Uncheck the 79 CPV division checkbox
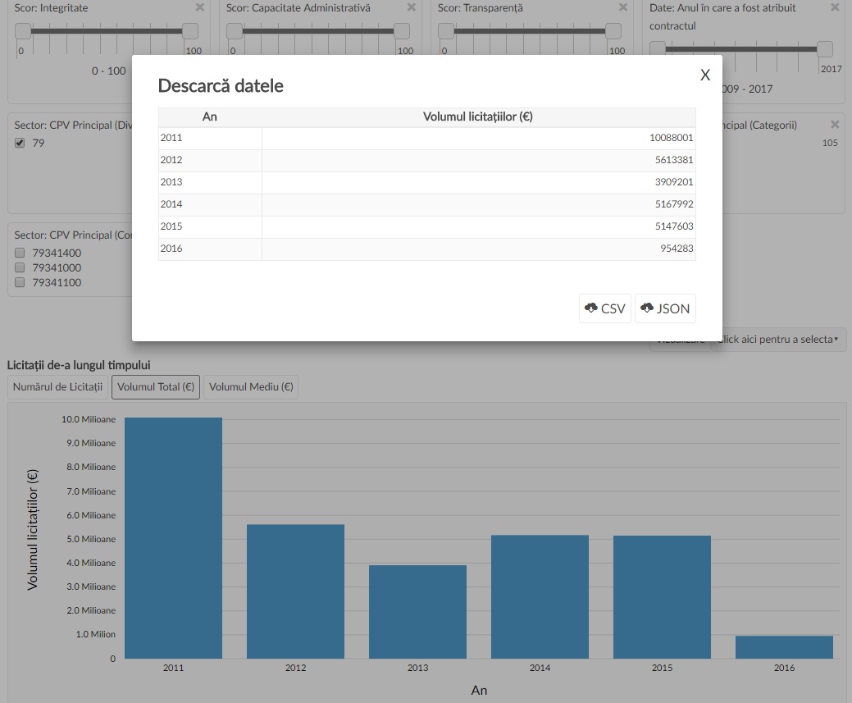This screenshot has width=852, height=703. coord(21,144)
